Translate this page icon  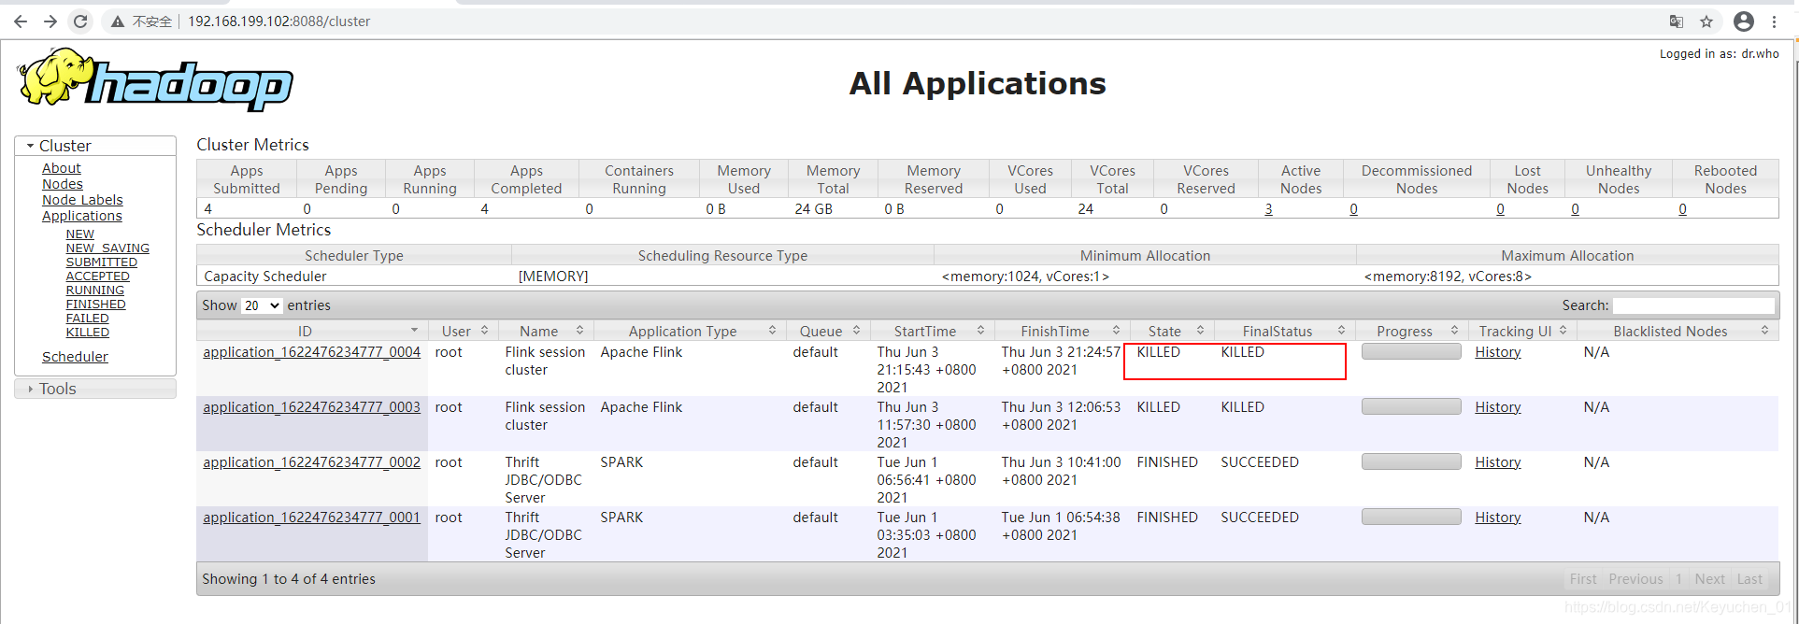pos(1677,21)
